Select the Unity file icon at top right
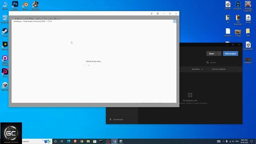The height and width of the screenshot is (144, 256). [x=228, y=5]
